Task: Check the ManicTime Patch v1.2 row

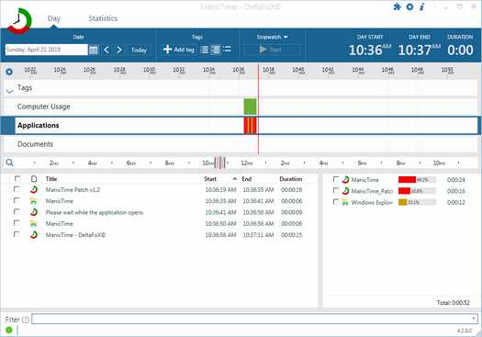Action: pyautogui.click(x=17, y=189)
